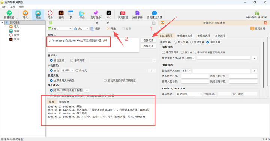
Task: Open 名称 dropdown for Sheet filter
Action: click(x=190, y=58)
